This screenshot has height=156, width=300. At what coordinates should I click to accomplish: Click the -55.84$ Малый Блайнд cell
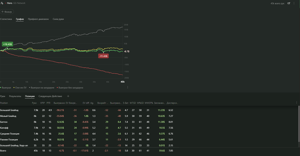[x=60, y=116]
